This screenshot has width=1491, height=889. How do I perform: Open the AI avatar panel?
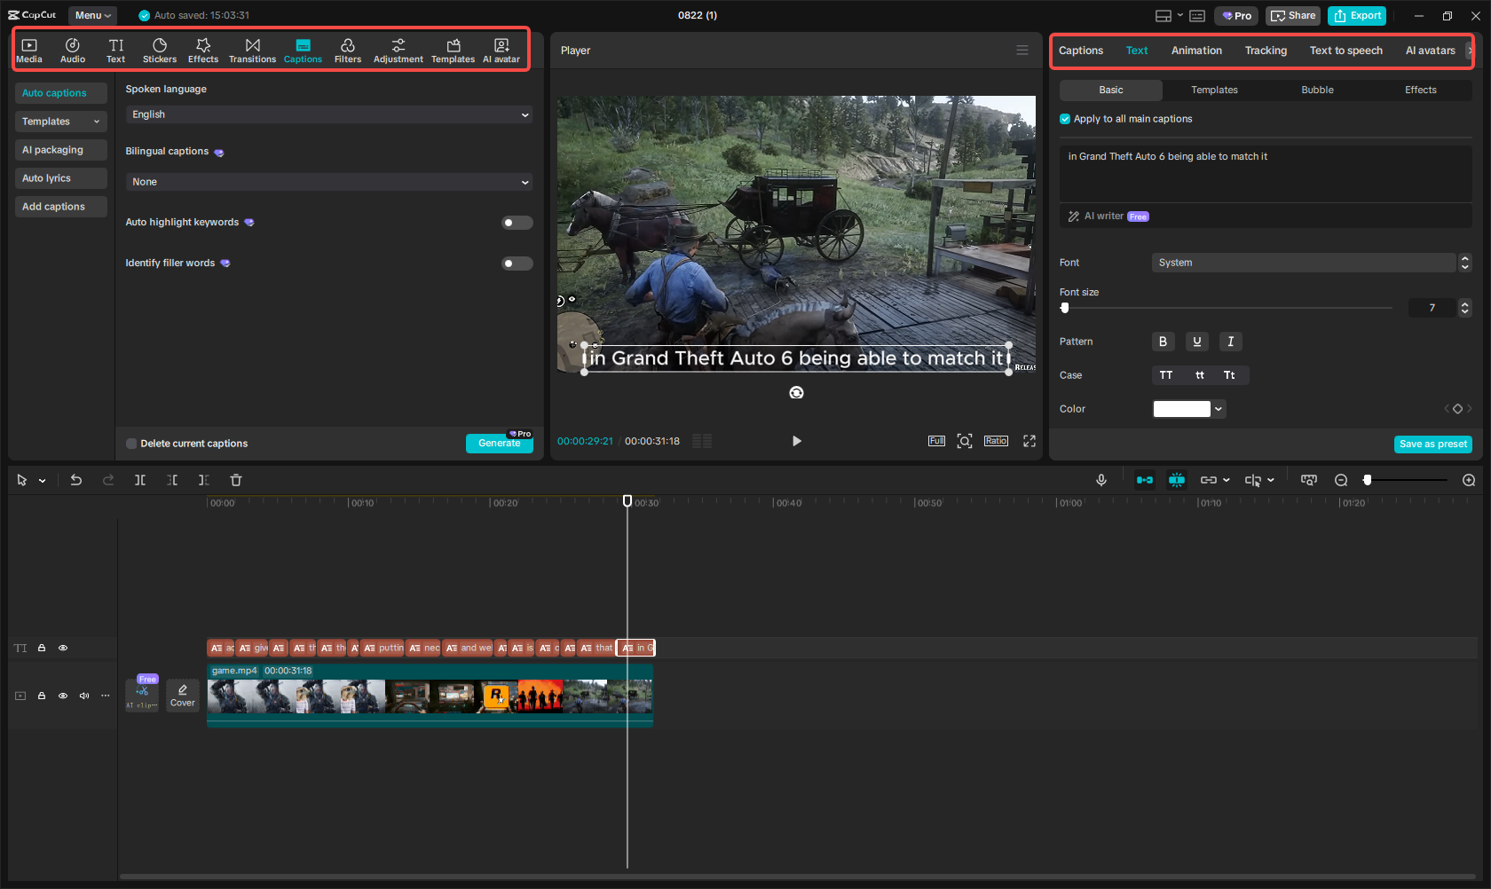click(501, 49)
